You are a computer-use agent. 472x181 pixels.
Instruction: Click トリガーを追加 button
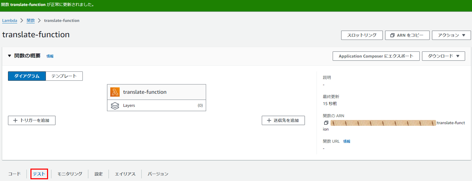pos(31,120)
